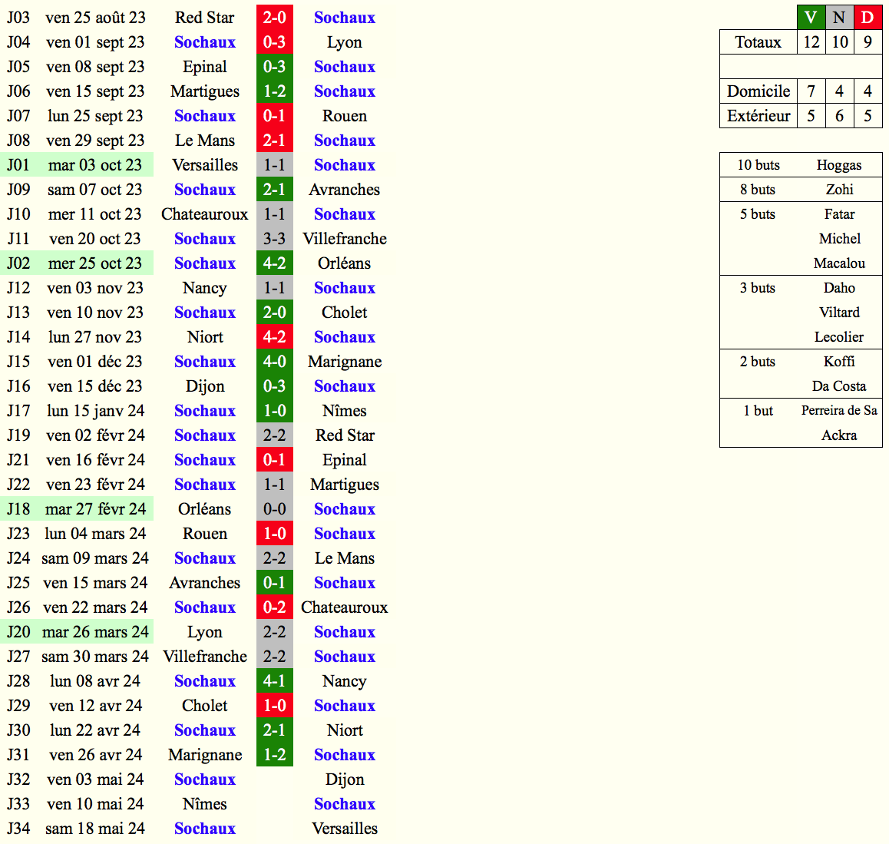Select Martigues away team in row J22
The width and height of the screenshot is (889, 844).
pyautogui.click(x=345, y=485)
